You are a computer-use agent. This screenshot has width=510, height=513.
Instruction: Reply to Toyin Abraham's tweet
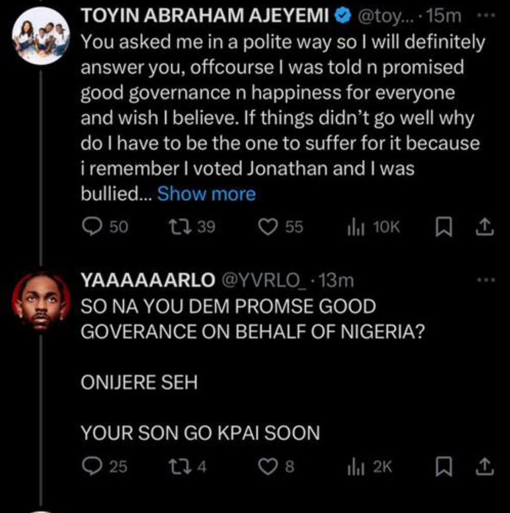[x=91, y=227]
